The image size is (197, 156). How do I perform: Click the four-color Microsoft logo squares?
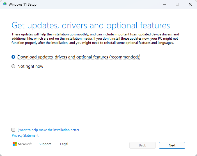[x=15, y=144]
